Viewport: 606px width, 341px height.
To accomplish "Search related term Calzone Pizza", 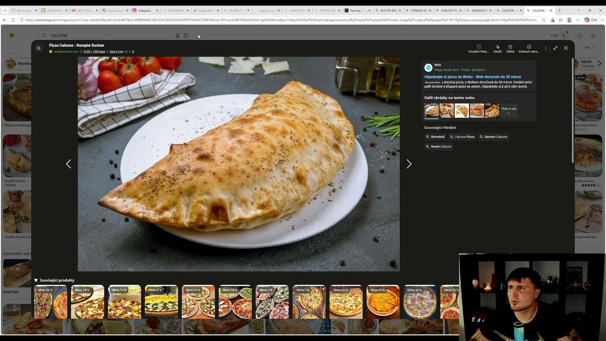I will click(x=462, y=137).
